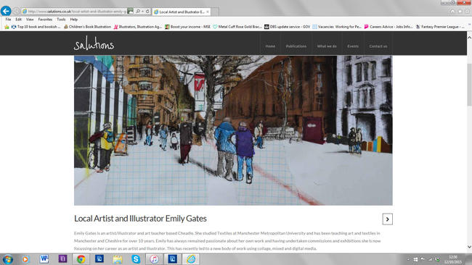The height and width of the screenshot is (265, 472).
Task: Click the taskbar clock and date
Action: (453, 259)
